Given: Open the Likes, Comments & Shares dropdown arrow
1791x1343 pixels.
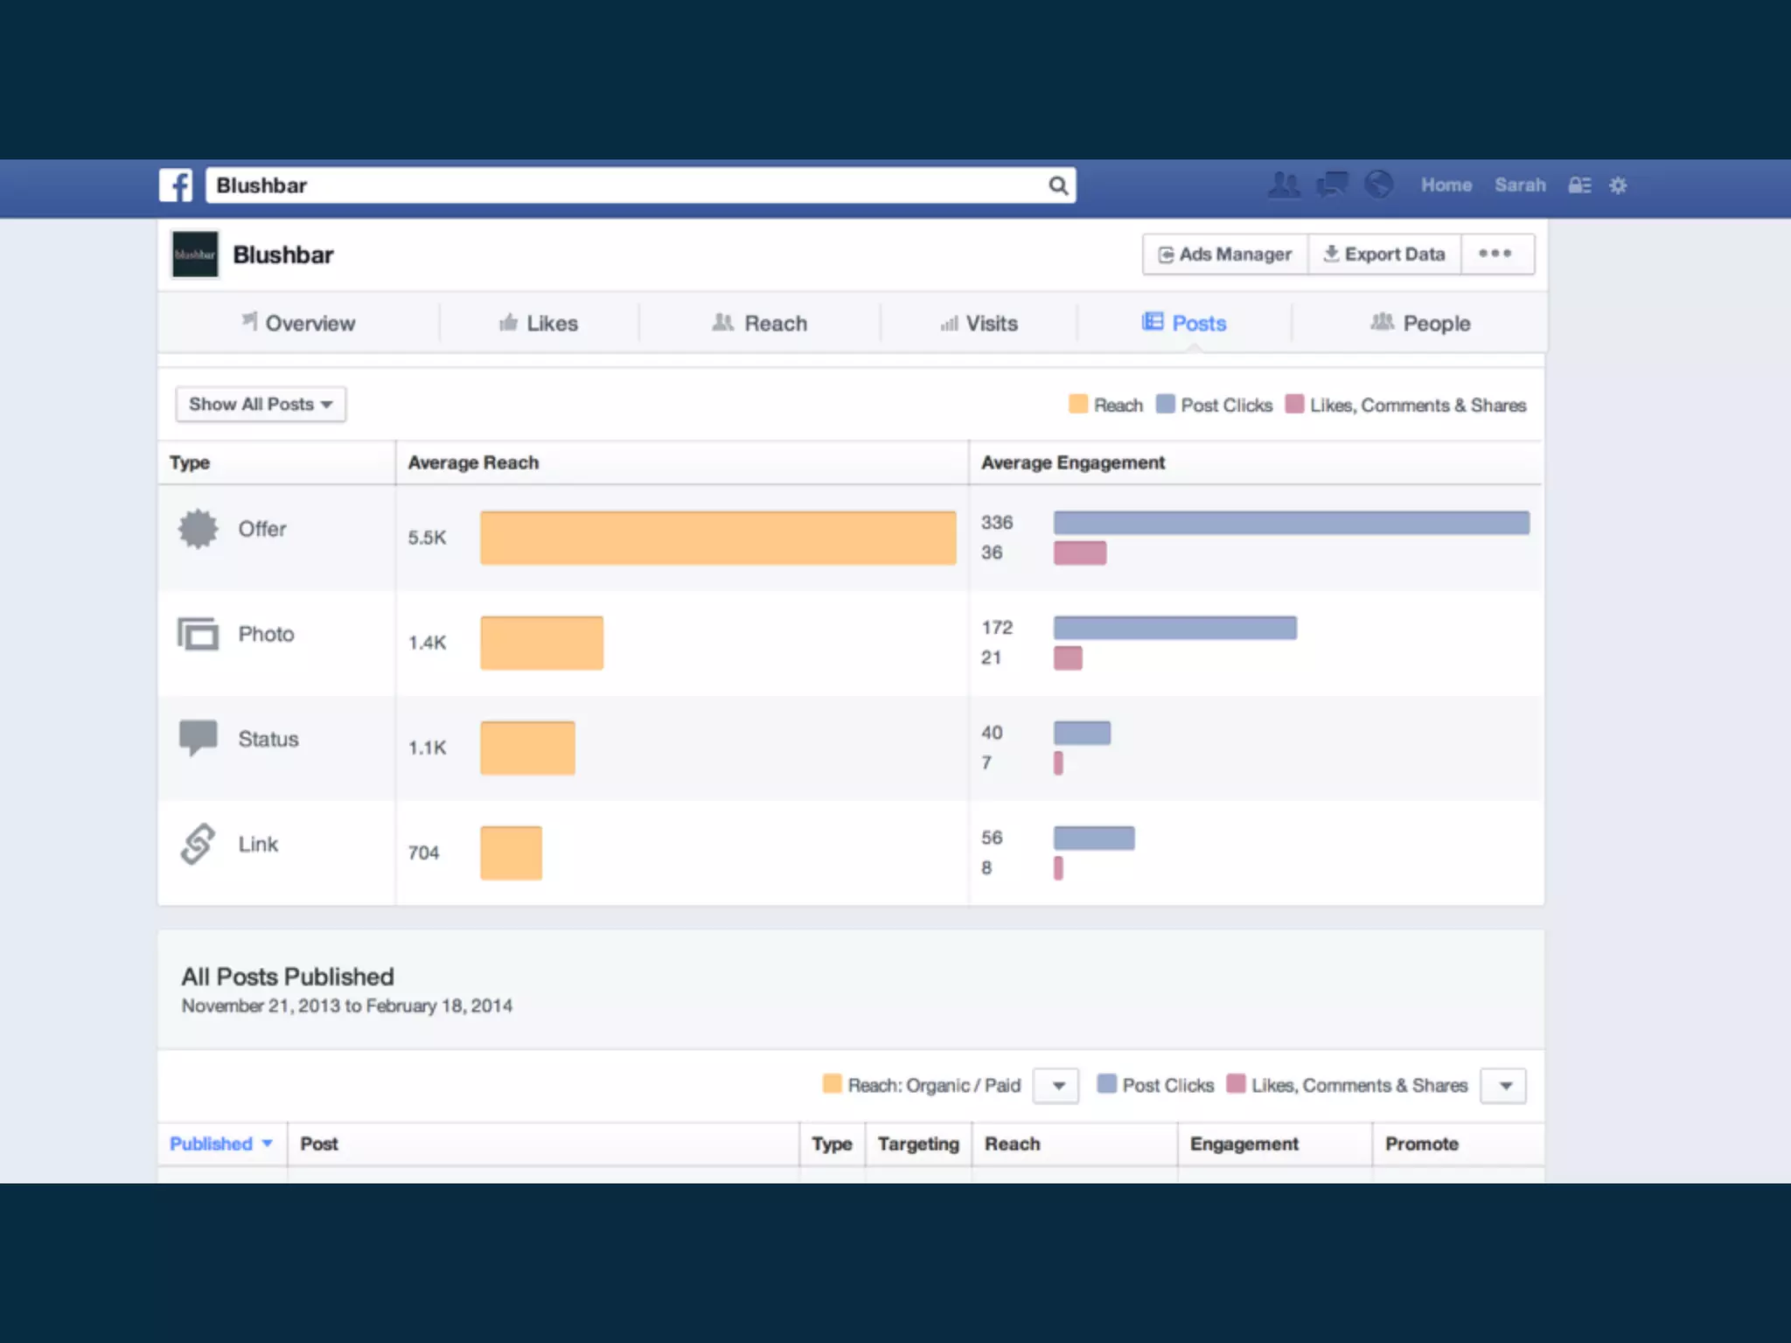Looking at the screenshot, I should pyautogui.click(x=1505, y=1086).
